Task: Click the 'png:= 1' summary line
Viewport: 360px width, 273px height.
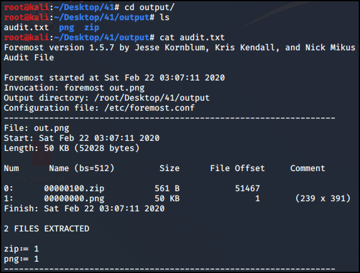Action: [x=21, y=259]
